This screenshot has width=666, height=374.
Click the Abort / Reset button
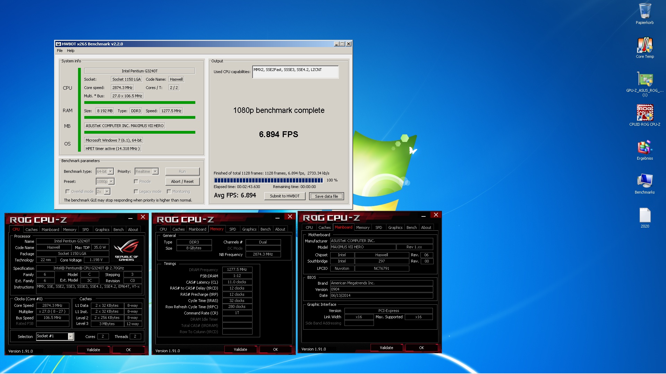click(182, 181)
